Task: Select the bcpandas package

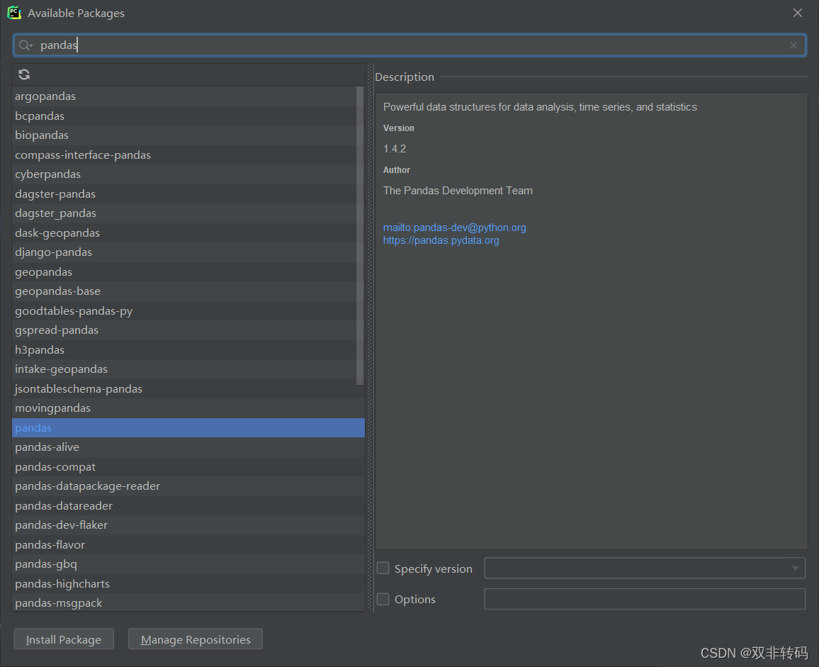Action: 184,116
